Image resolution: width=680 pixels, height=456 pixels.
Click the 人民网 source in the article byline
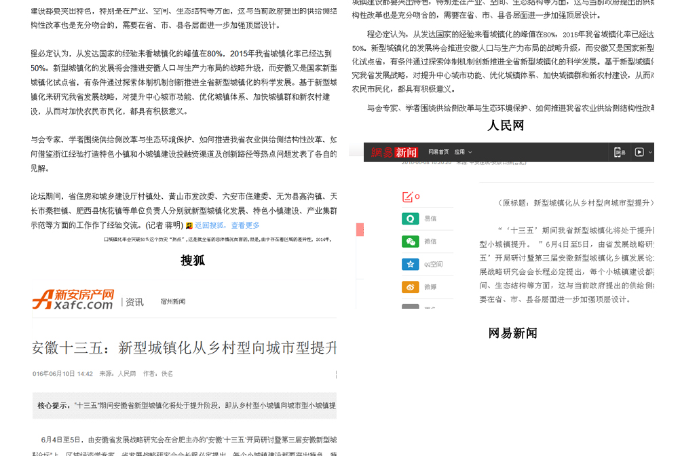click(127, 374)
